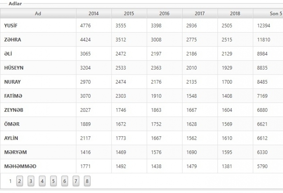Click value 3512 in the ZƏHRA row
Screen dimensions: 283x193
click(x=121, y=40)
